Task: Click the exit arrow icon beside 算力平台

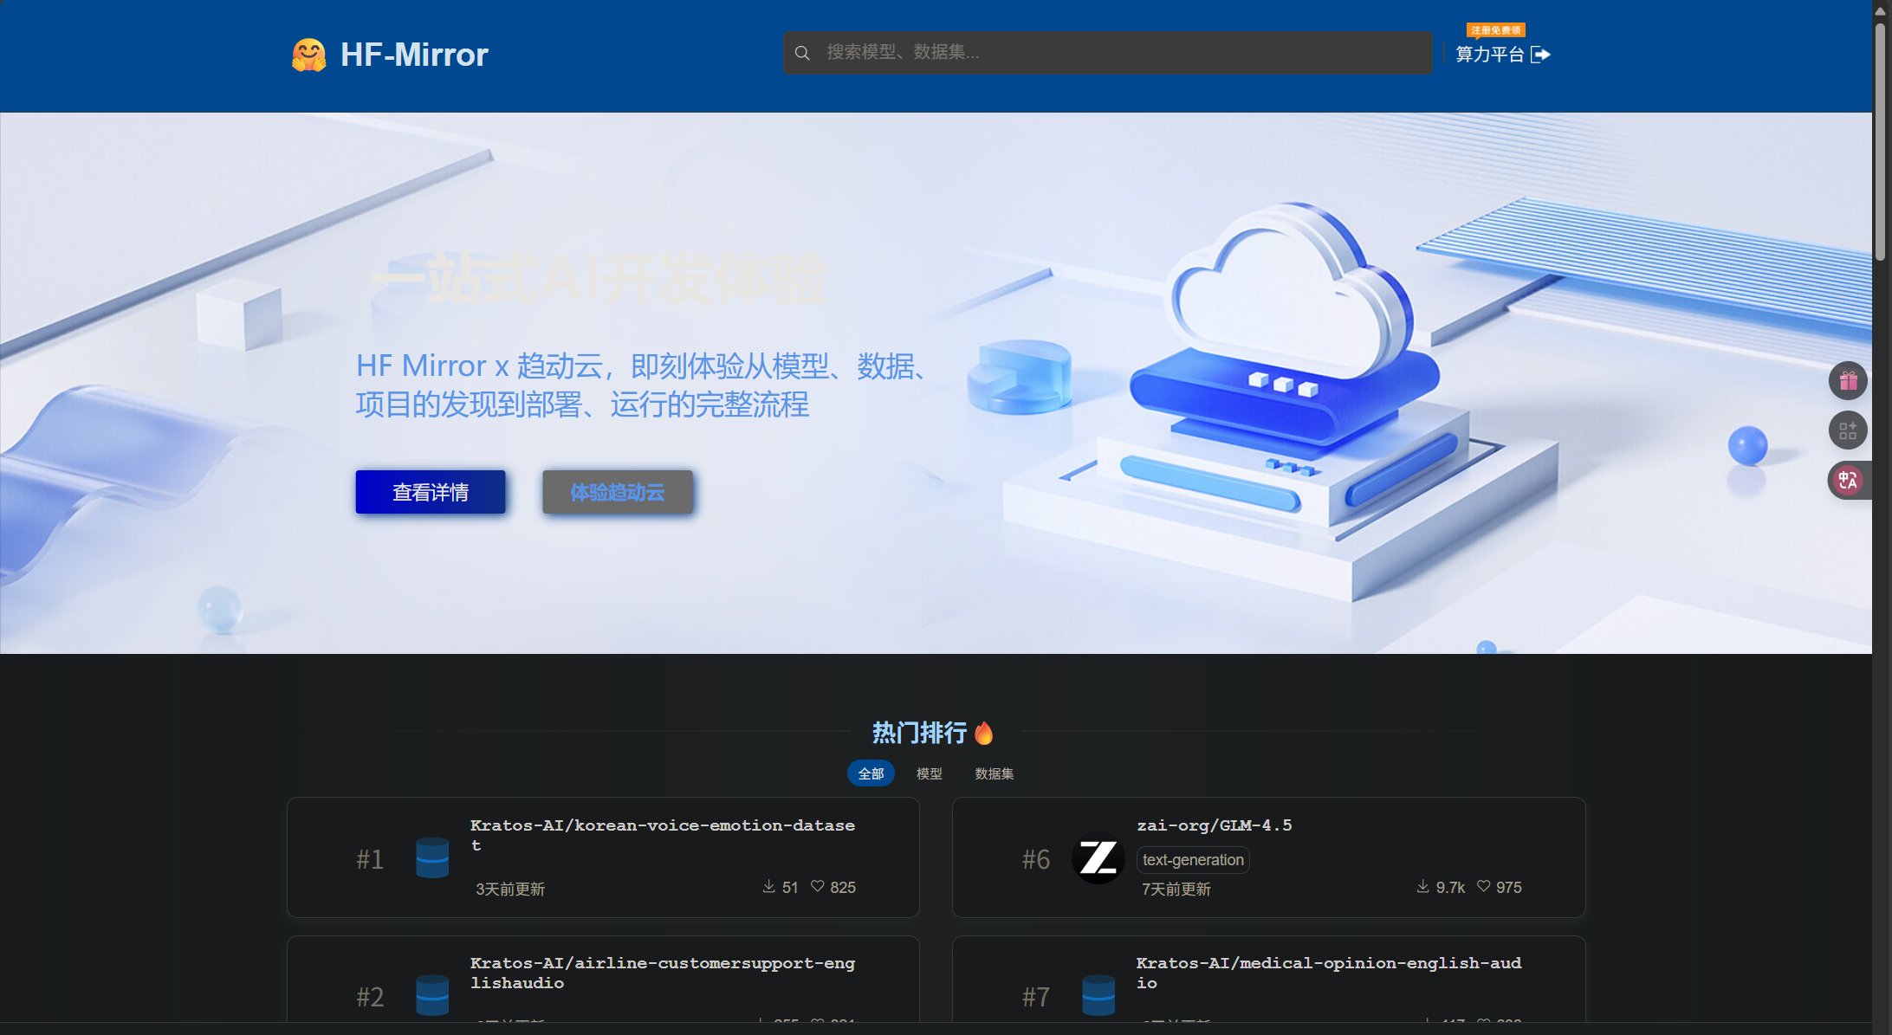Action: tap(1540, 55)
